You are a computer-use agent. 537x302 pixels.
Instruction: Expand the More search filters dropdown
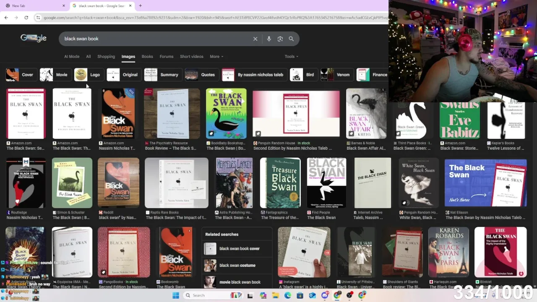click(216, 57)
